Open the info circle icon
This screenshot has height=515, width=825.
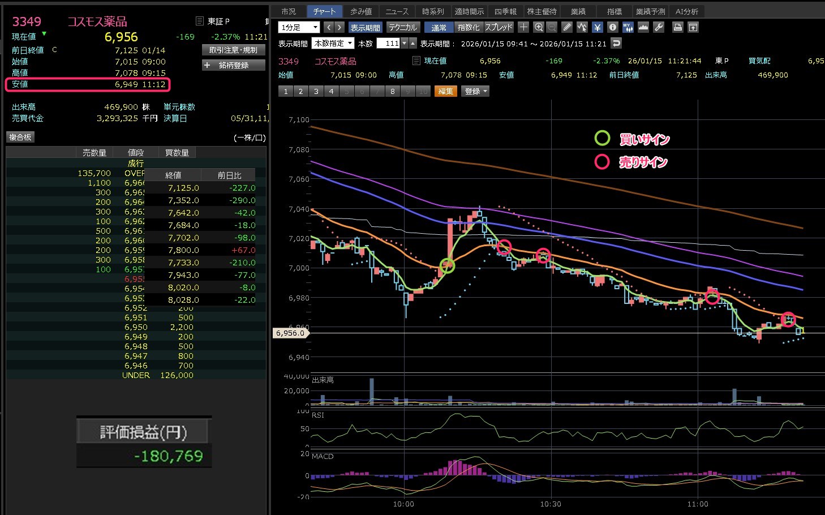point(612,27)
